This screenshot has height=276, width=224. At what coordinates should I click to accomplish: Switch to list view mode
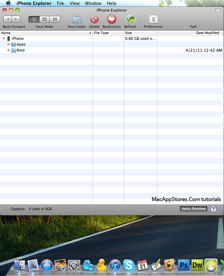click(x=34, y=19)
